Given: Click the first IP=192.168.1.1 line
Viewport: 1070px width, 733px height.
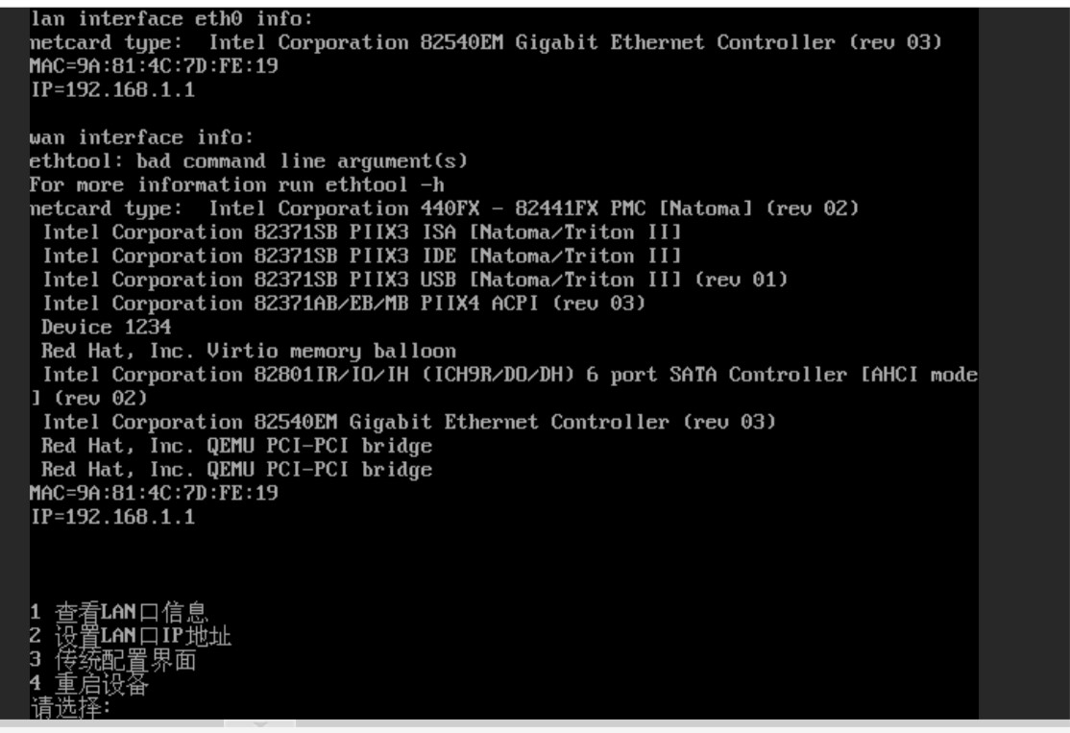Looking at the screenshot, I should [112, 90].
